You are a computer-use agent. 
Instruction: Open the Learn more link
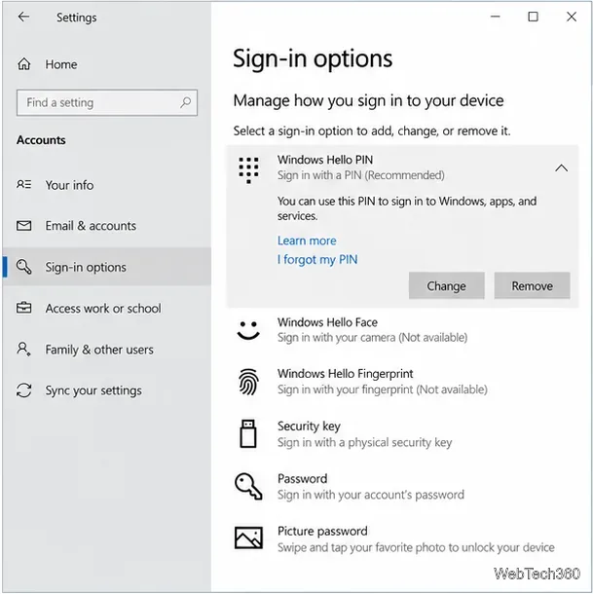coord(307,241)
